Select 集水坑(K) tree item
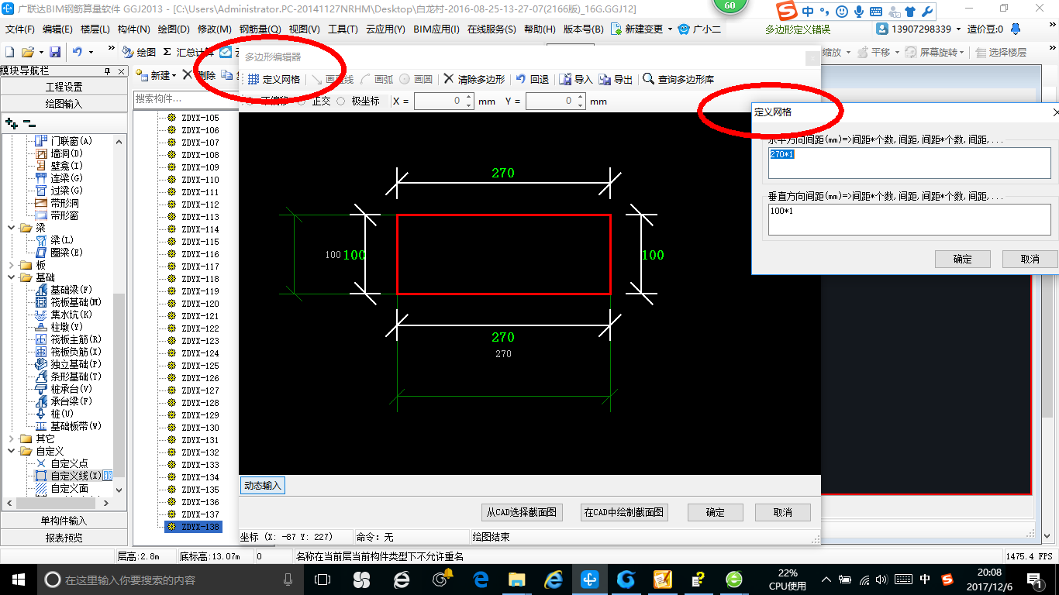 click(71, 315)
